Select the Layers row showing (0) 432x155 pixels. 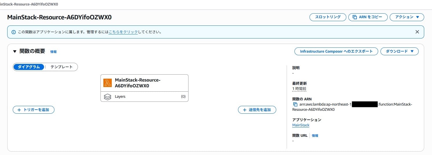pos(144,97)
